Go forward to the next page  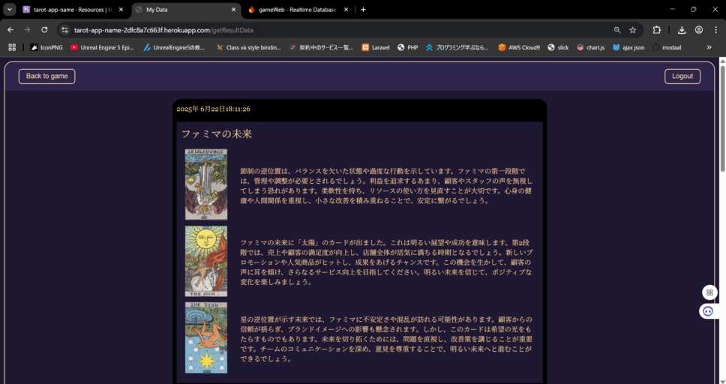click(x=27, y=30)
